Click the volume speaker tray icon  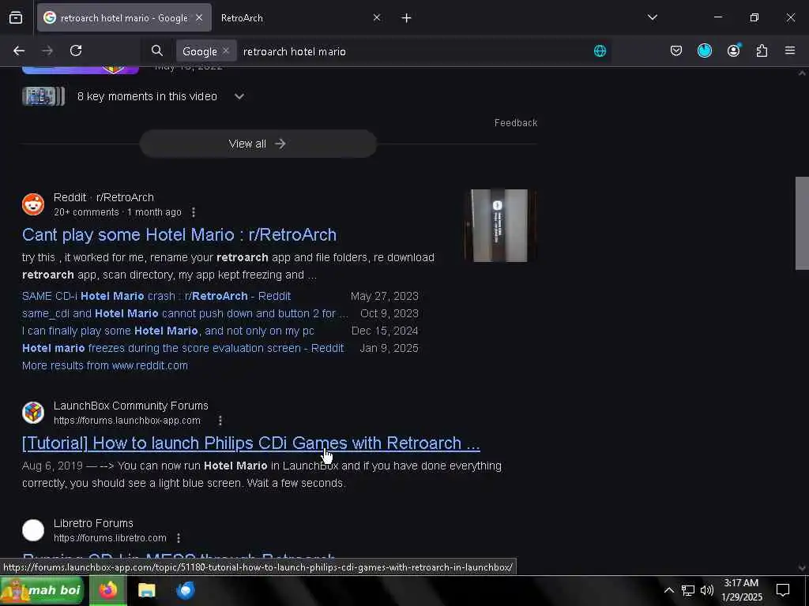[x=707, y=590]
